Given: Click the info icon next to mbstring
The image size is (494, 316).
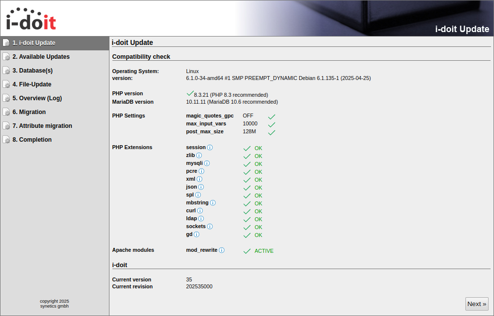Looking at the screenshot, I should [213, 203].
